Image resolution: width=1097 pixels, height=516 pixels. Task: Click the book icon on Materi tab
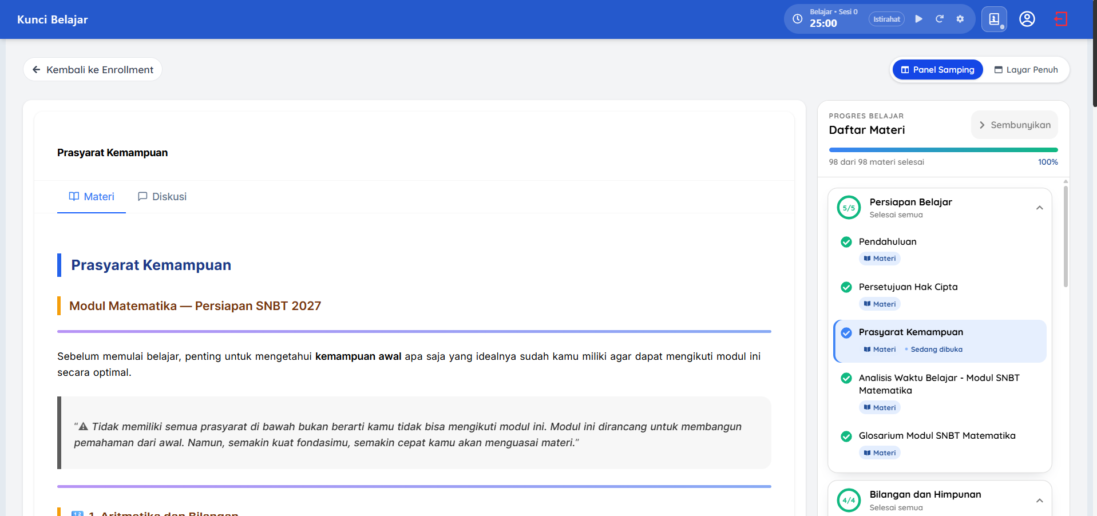click(x=74, y=196)
